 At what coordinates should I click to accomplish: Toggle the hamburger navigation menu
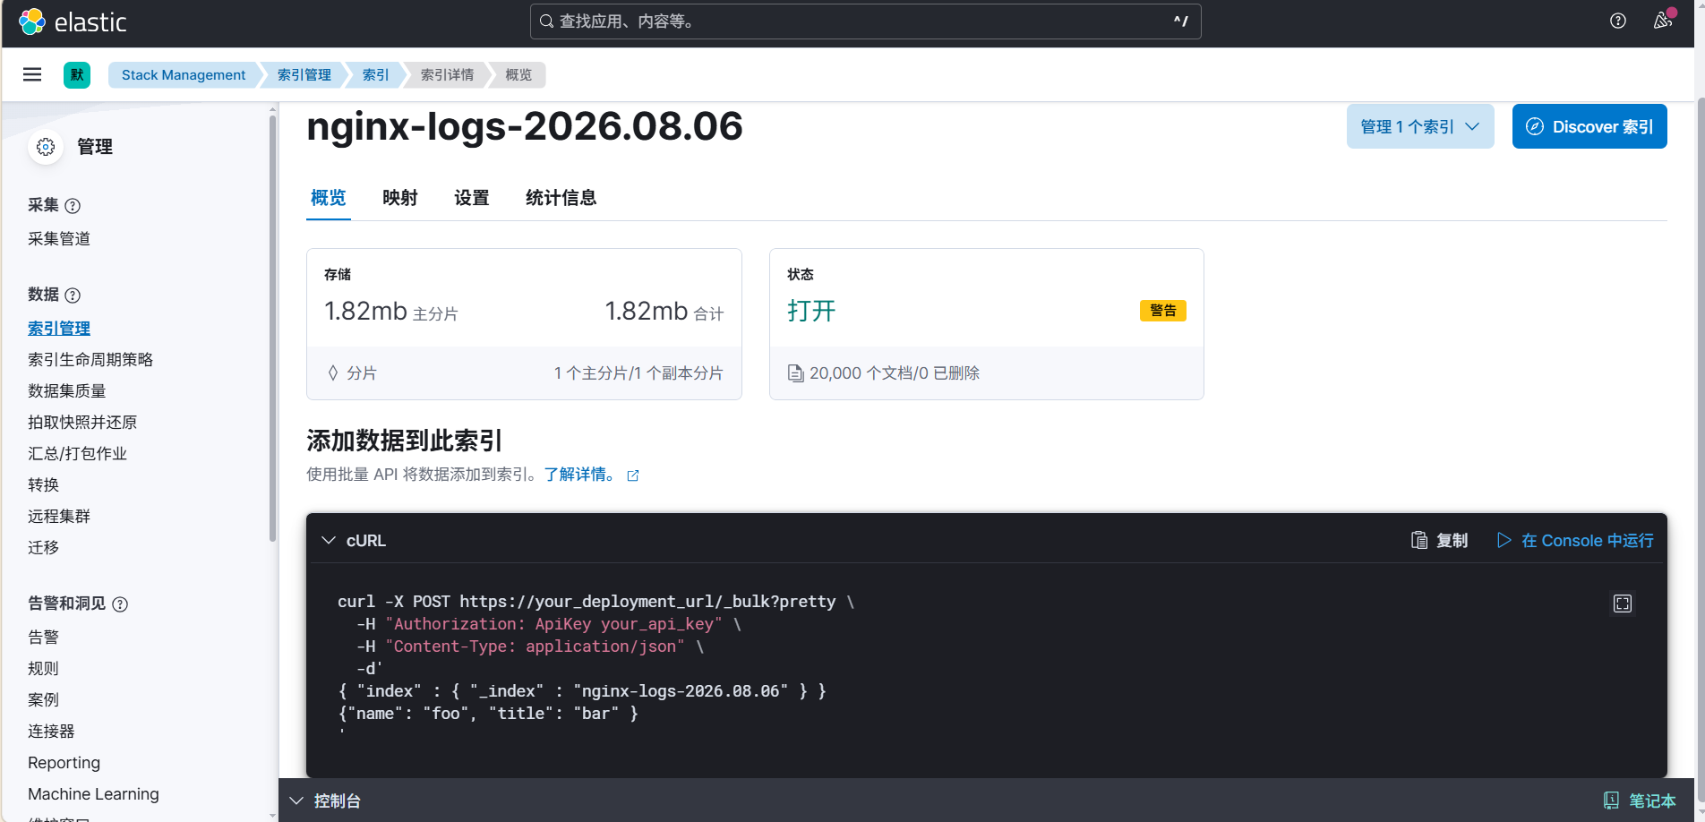pyautogui.click(x=32, y=74)
